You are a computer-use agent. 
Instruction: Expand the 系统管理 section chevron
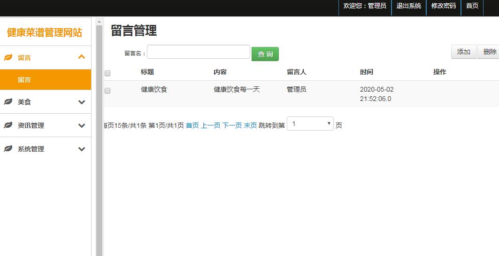82,149
